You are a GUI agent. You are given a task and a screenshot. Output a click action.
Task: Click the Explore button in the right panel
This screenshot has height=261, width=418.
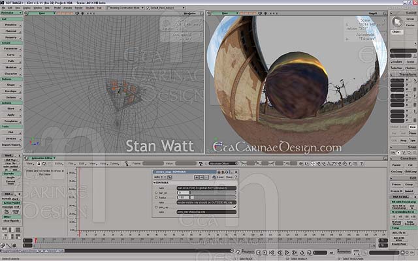coord(396,63)
